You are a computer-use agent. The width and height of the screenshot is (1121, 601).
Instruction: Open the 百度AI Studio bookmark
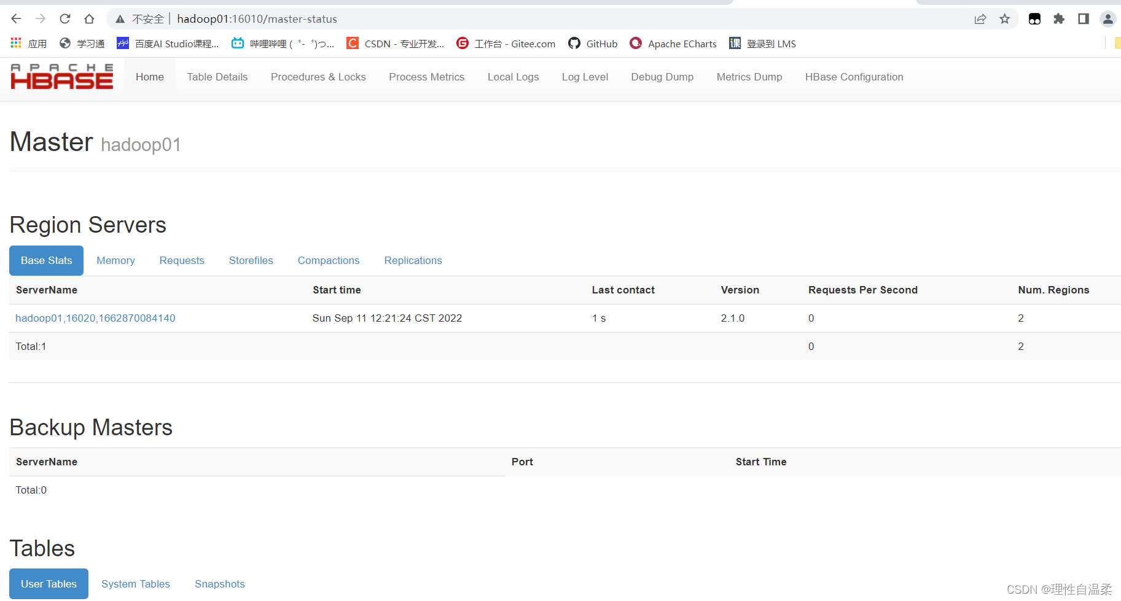(168, 44)
